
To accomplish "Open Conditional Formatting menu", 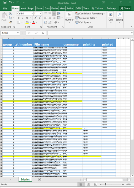I will click(90, 13).
